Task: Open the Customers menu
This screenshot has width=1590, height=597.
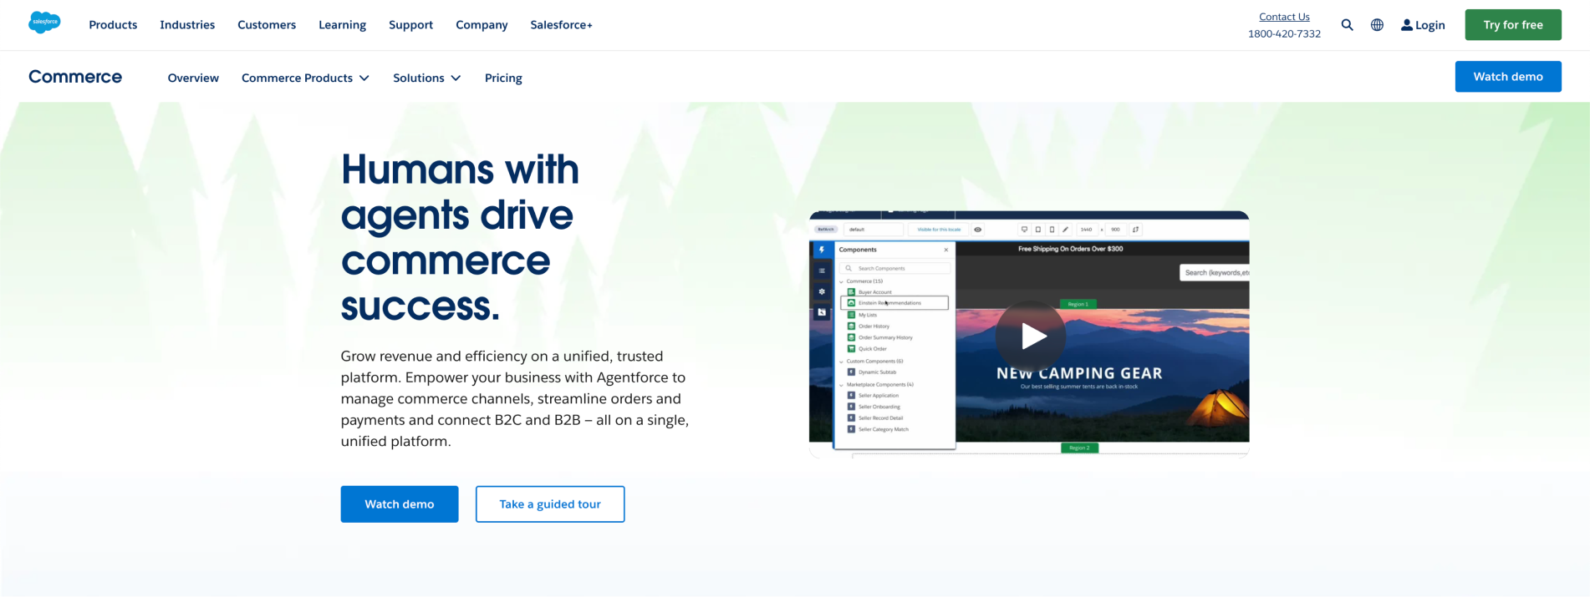Action: click(267, 25)
